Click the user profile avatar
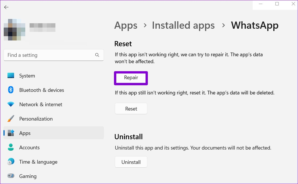Viewport: 298px width, 184px height. click(x=14, y=30)
